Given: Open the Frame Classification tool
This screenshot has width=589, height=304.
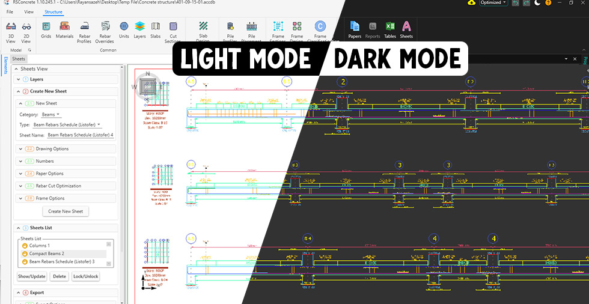Looking at the screenshot, I should pos(320,32).
